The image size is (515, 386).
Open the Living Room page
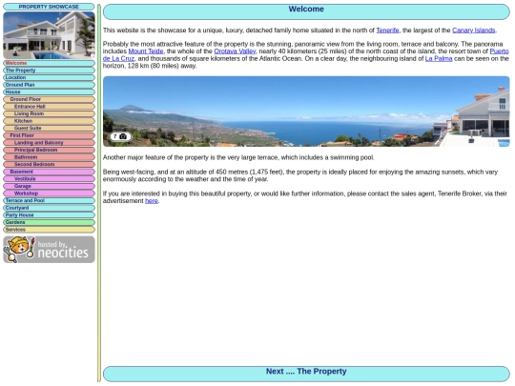click(49, 113)
